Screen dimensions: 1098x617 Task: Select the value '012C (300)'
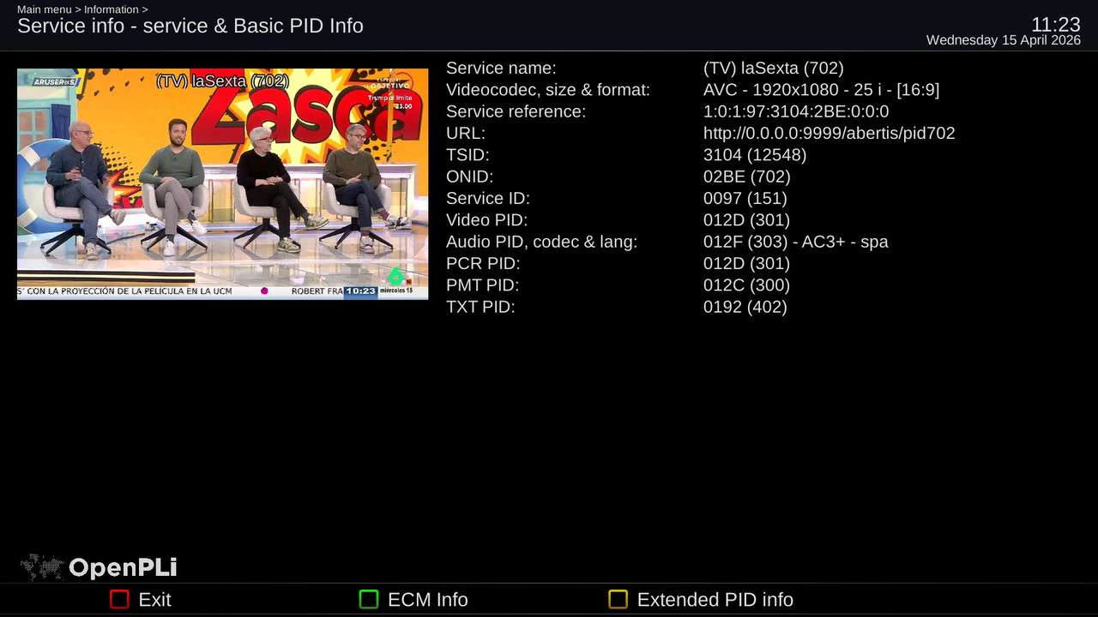pos(746,285)
